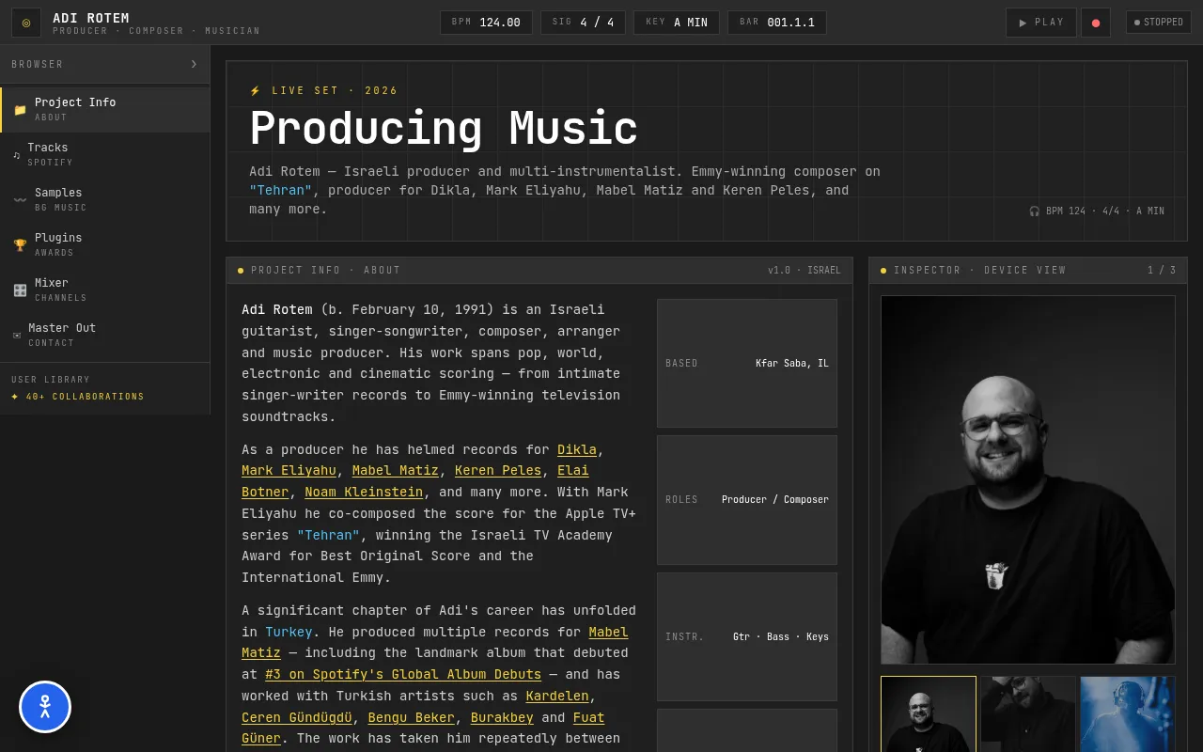Go to the Plugins Awards section
Image resolution: width=1203 pixels, height=752 pixels.
[105, 245]
